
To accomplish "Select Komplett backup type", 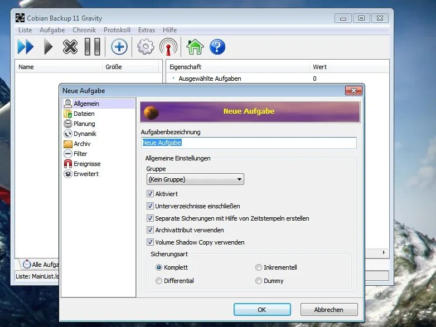I will (x=159, y=267).
